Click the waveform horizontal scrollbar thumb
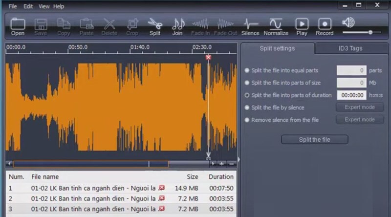This screenshot has height=217, width=391. point(91,164)
